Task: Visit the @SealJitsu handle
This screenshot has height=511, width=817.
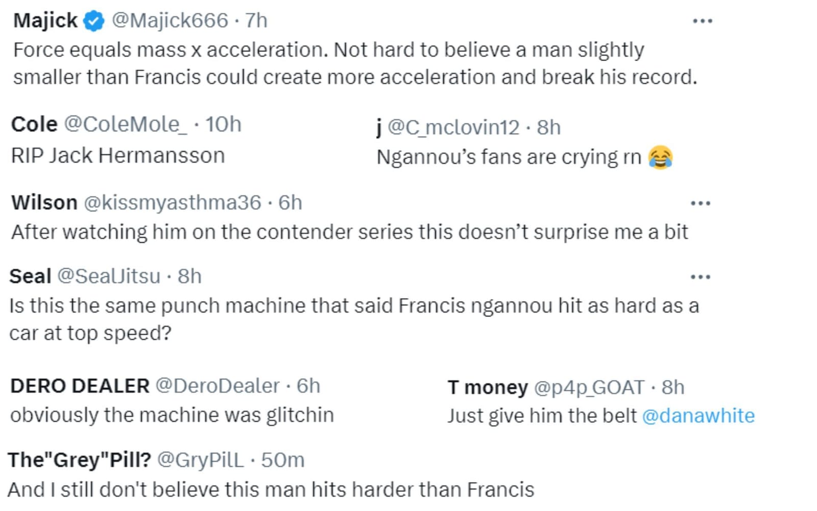Action: pyautogui.click(x=109, y=276)
